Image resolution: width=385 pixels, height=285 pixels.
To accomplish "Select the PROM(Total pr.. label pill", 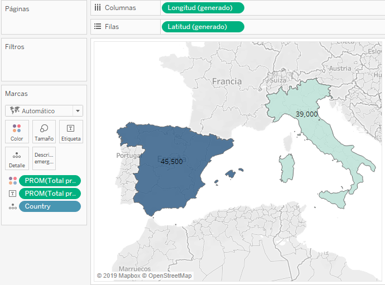I will click(x=50, y=194).
